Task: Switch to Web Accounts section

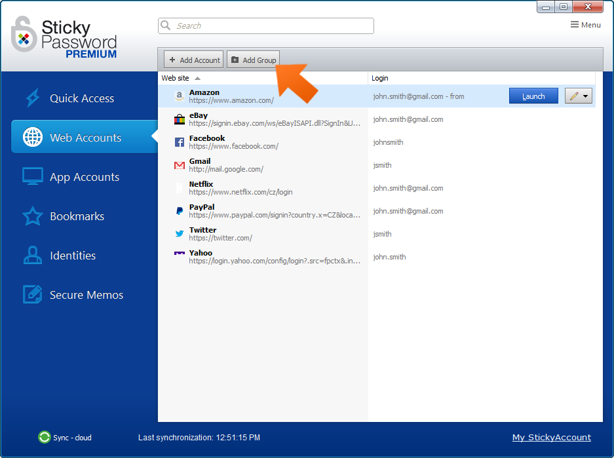Action: coord(84,137)
